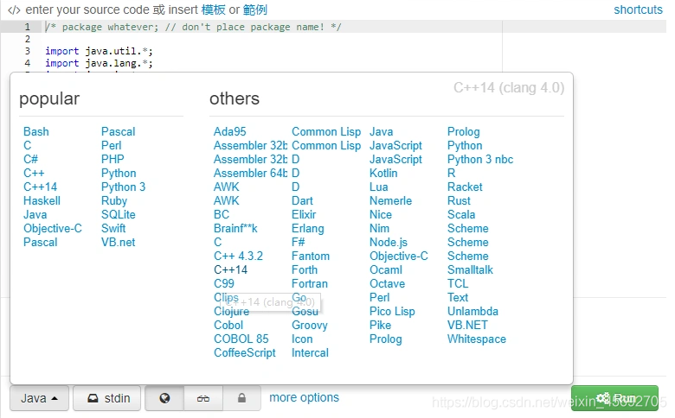Screen dimensions: 675x418
Task: Select Brainf**k language
Action: [x=235, y=228]
